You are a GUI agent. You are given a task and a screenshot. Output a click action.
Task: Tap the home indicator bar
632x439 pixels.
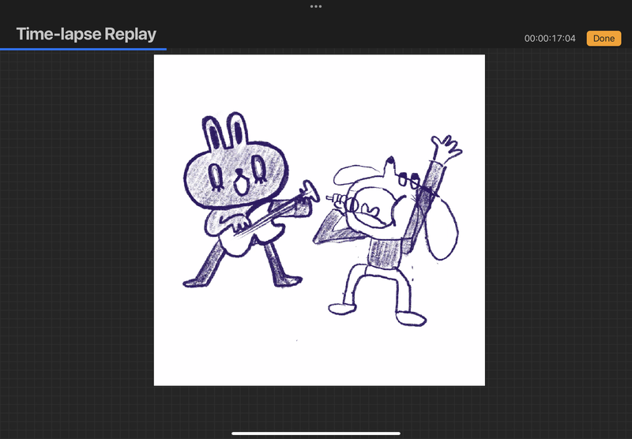point(316,433)
